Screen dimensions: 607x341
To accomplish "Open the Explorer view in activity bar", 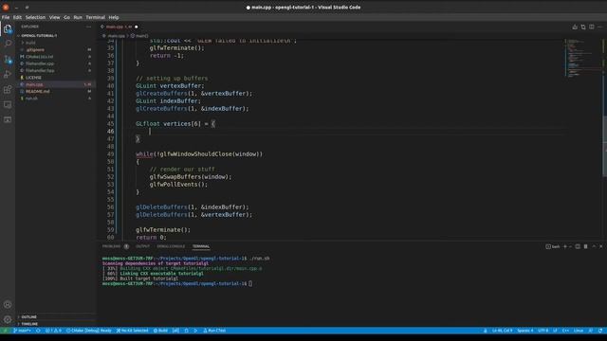I will pyautogui.click(x=8, y=29).
